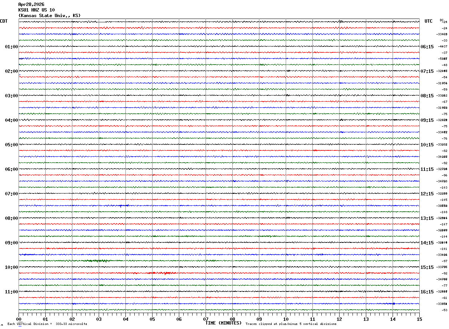
Task: Click minute 05 on the time axis
Action: 152,319
